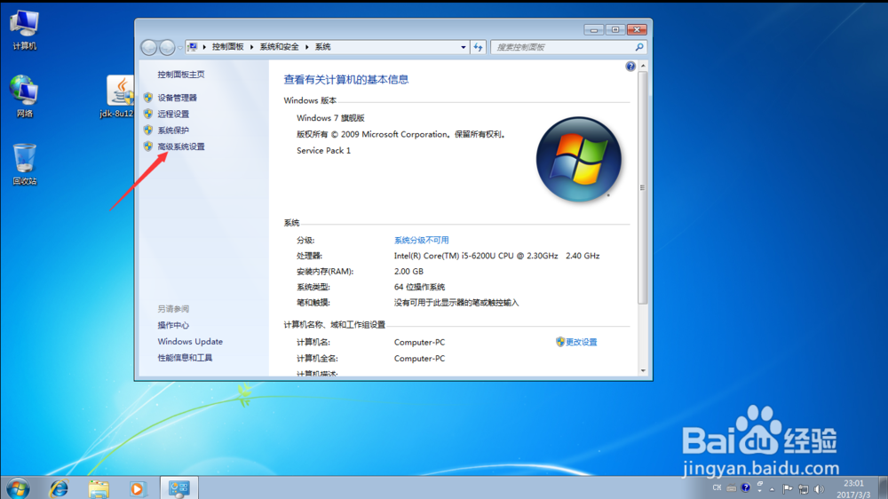Click the Windows 7 旗舰版 text
The image size is (888, 499).
[x=330, y=118]
